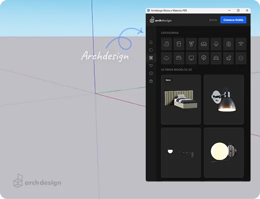The height and width of the screenshot is (199, 260).
Task: Click the Comece Grátis button
Action: click(233, 20)
